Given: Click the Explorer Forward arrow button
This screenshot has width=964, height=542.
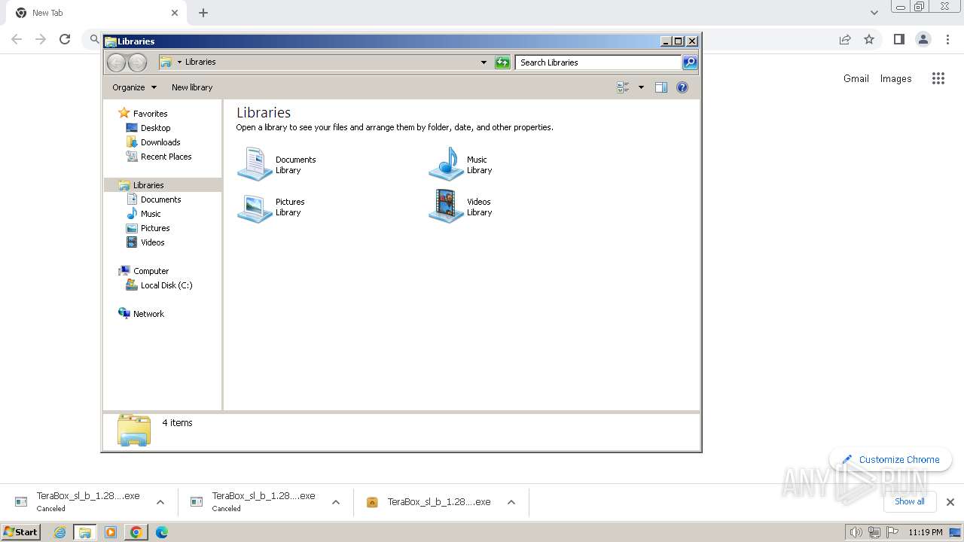Looking at the screenshot, I should click(x=137, y=62).
